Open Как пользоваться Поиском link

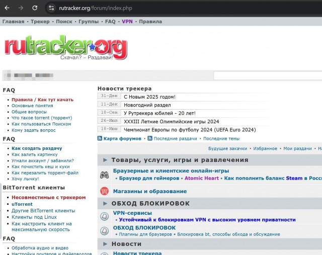(41, 124)
